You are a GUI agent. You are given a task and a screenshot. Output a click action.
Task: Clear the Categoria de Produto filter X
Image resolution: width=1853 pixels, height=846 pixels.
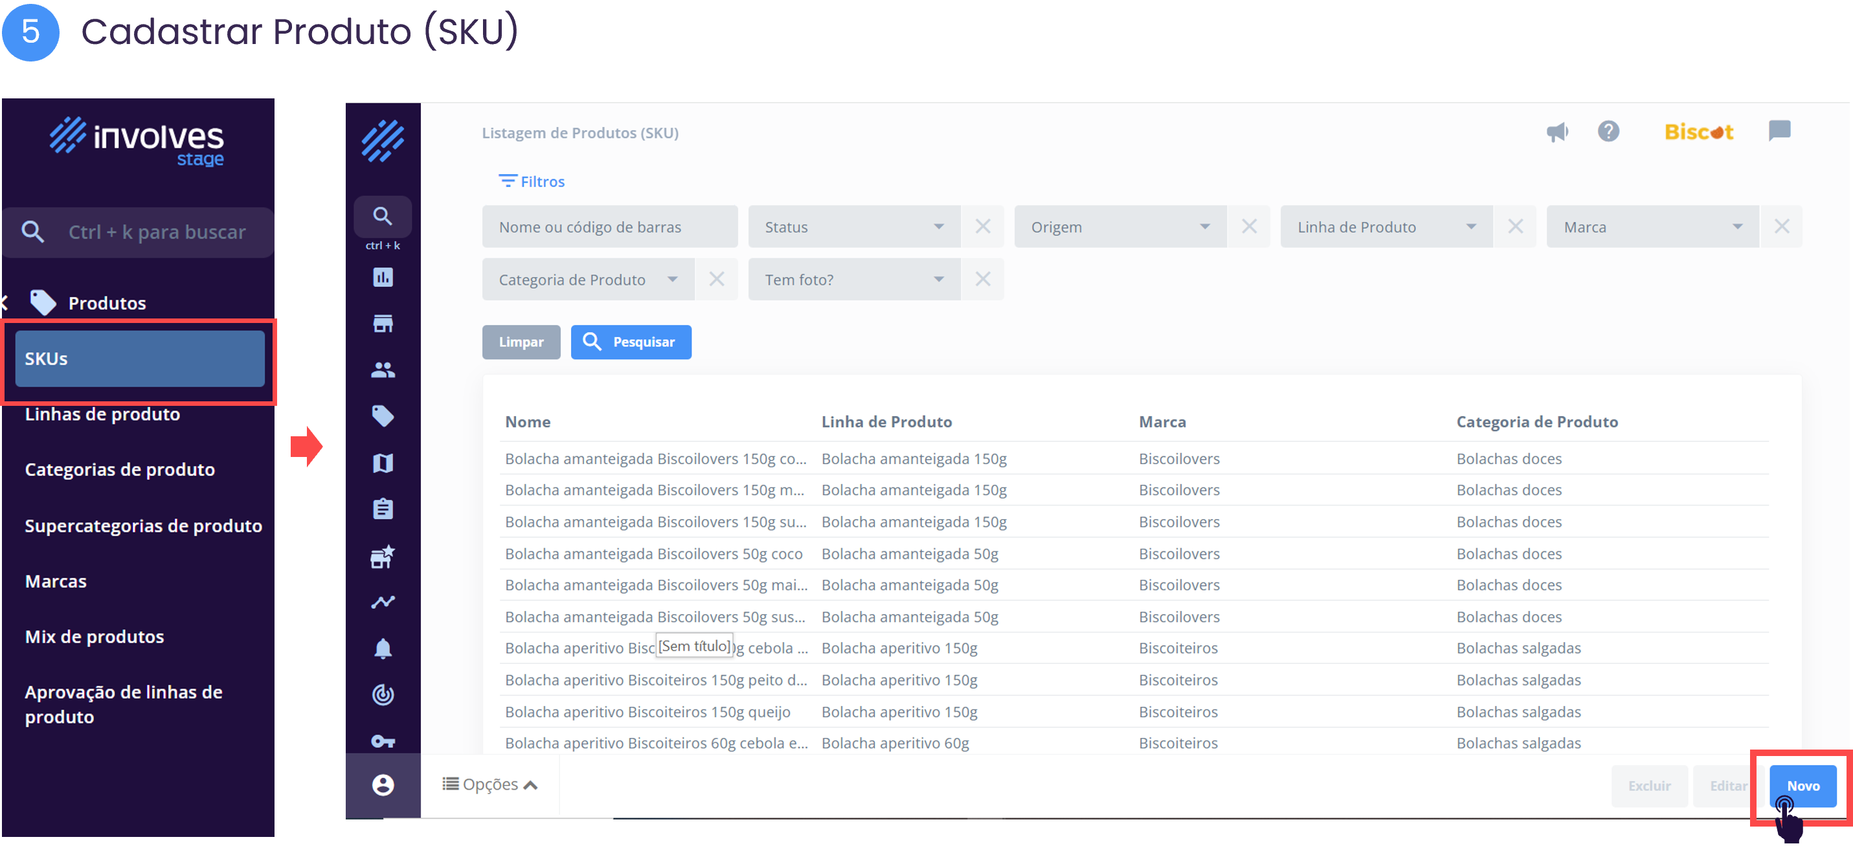coord(717,279)
